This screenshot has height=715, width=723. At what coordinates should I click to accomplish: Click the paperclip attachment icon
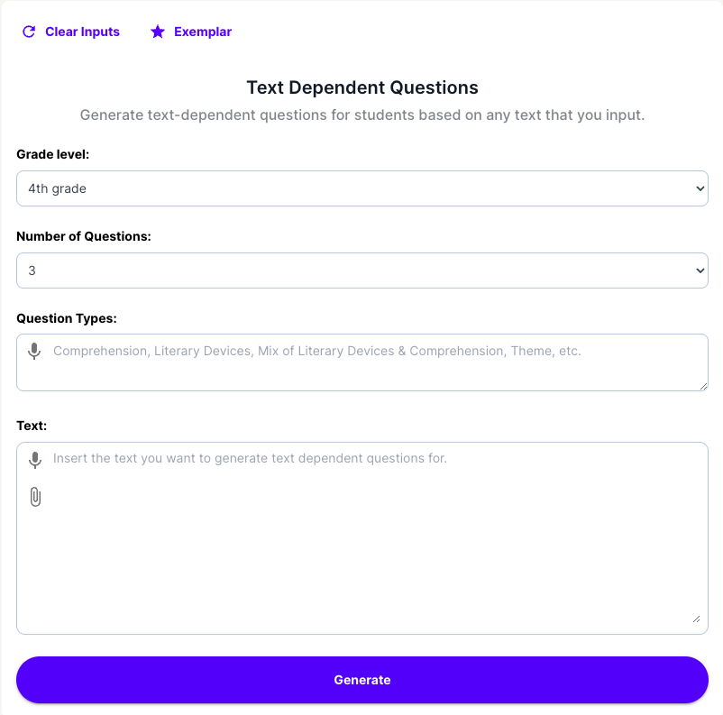point(35,497)
